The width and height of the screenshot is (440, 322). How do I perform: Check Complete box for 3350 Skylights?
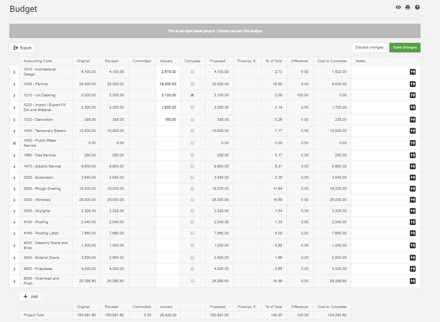pyautogui.click(x=193, y=211)
